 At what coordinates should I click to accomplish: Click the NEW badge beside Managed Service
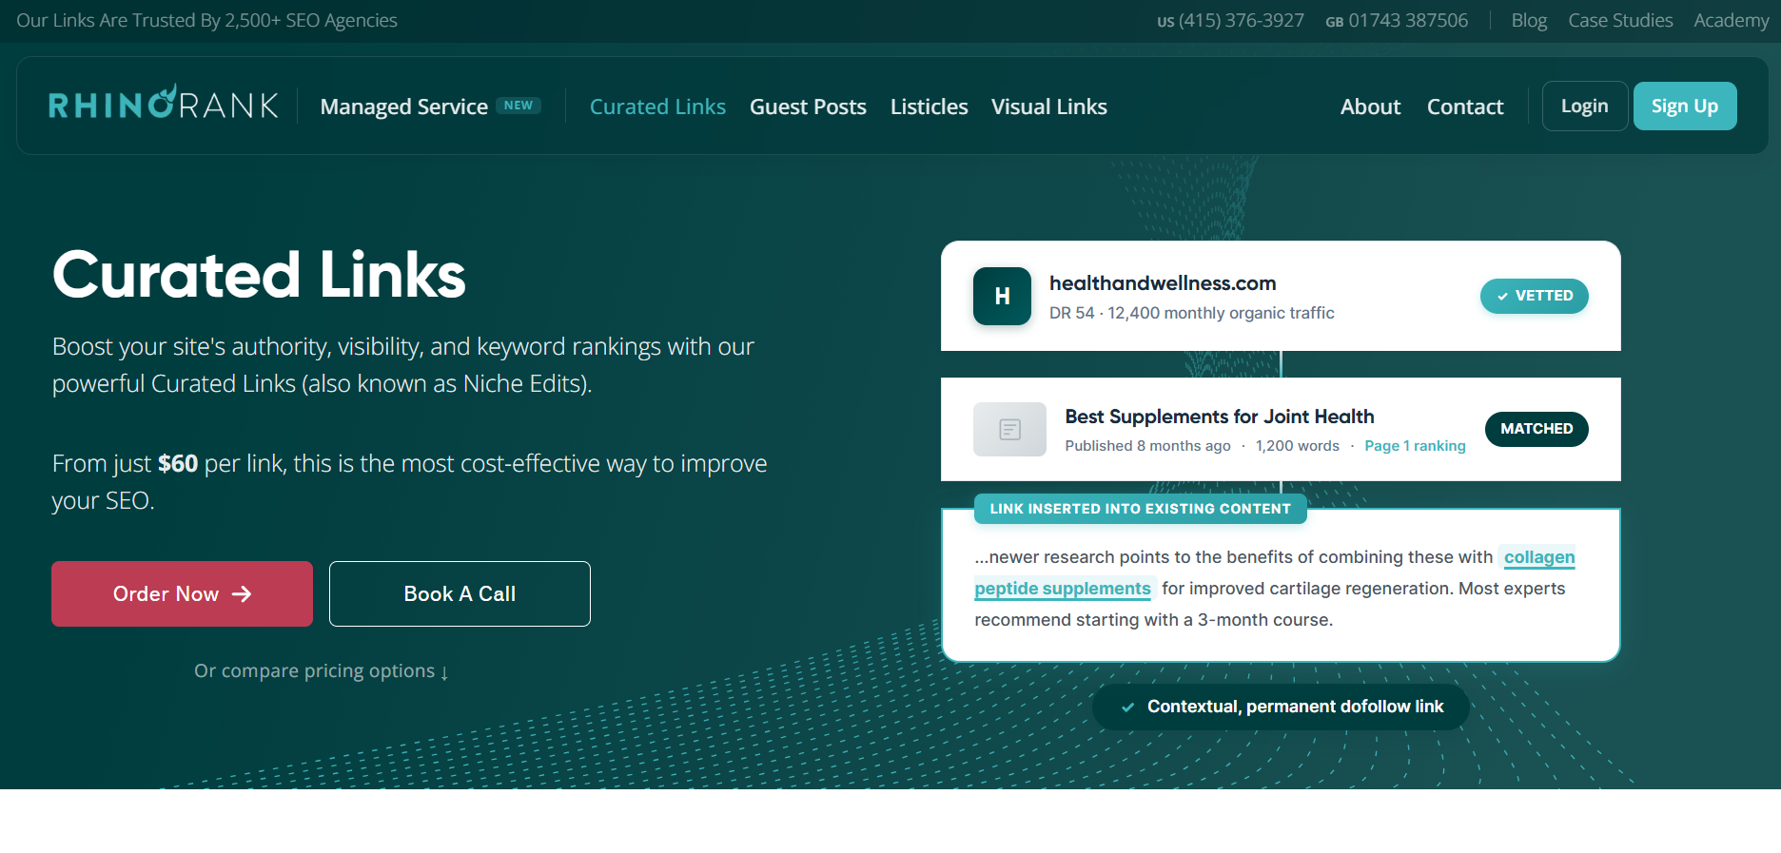pyautogui.click(x=519, y=106)
